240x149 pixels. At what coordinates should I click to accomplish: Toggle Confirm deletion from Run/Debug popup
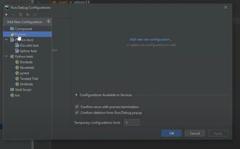click(x=77, y=112)
